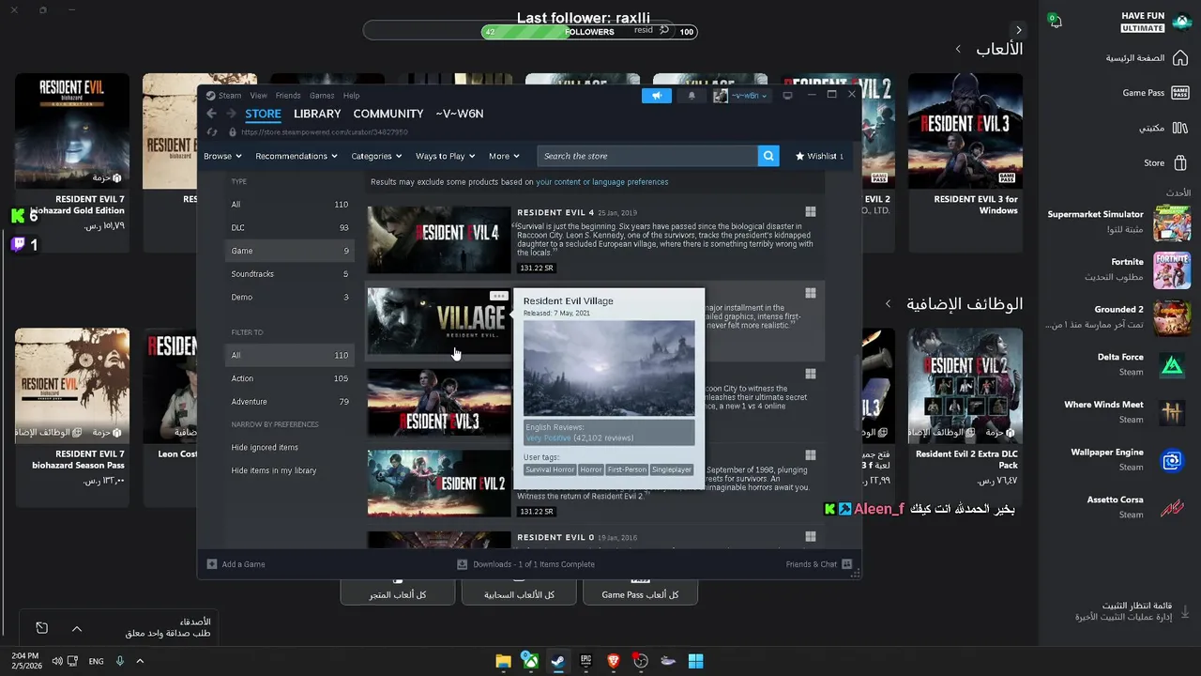This screenshot has height=676, width=1201.
Task: Open My Library icon in Xbox sidebar
Action: click(1180, 128)
